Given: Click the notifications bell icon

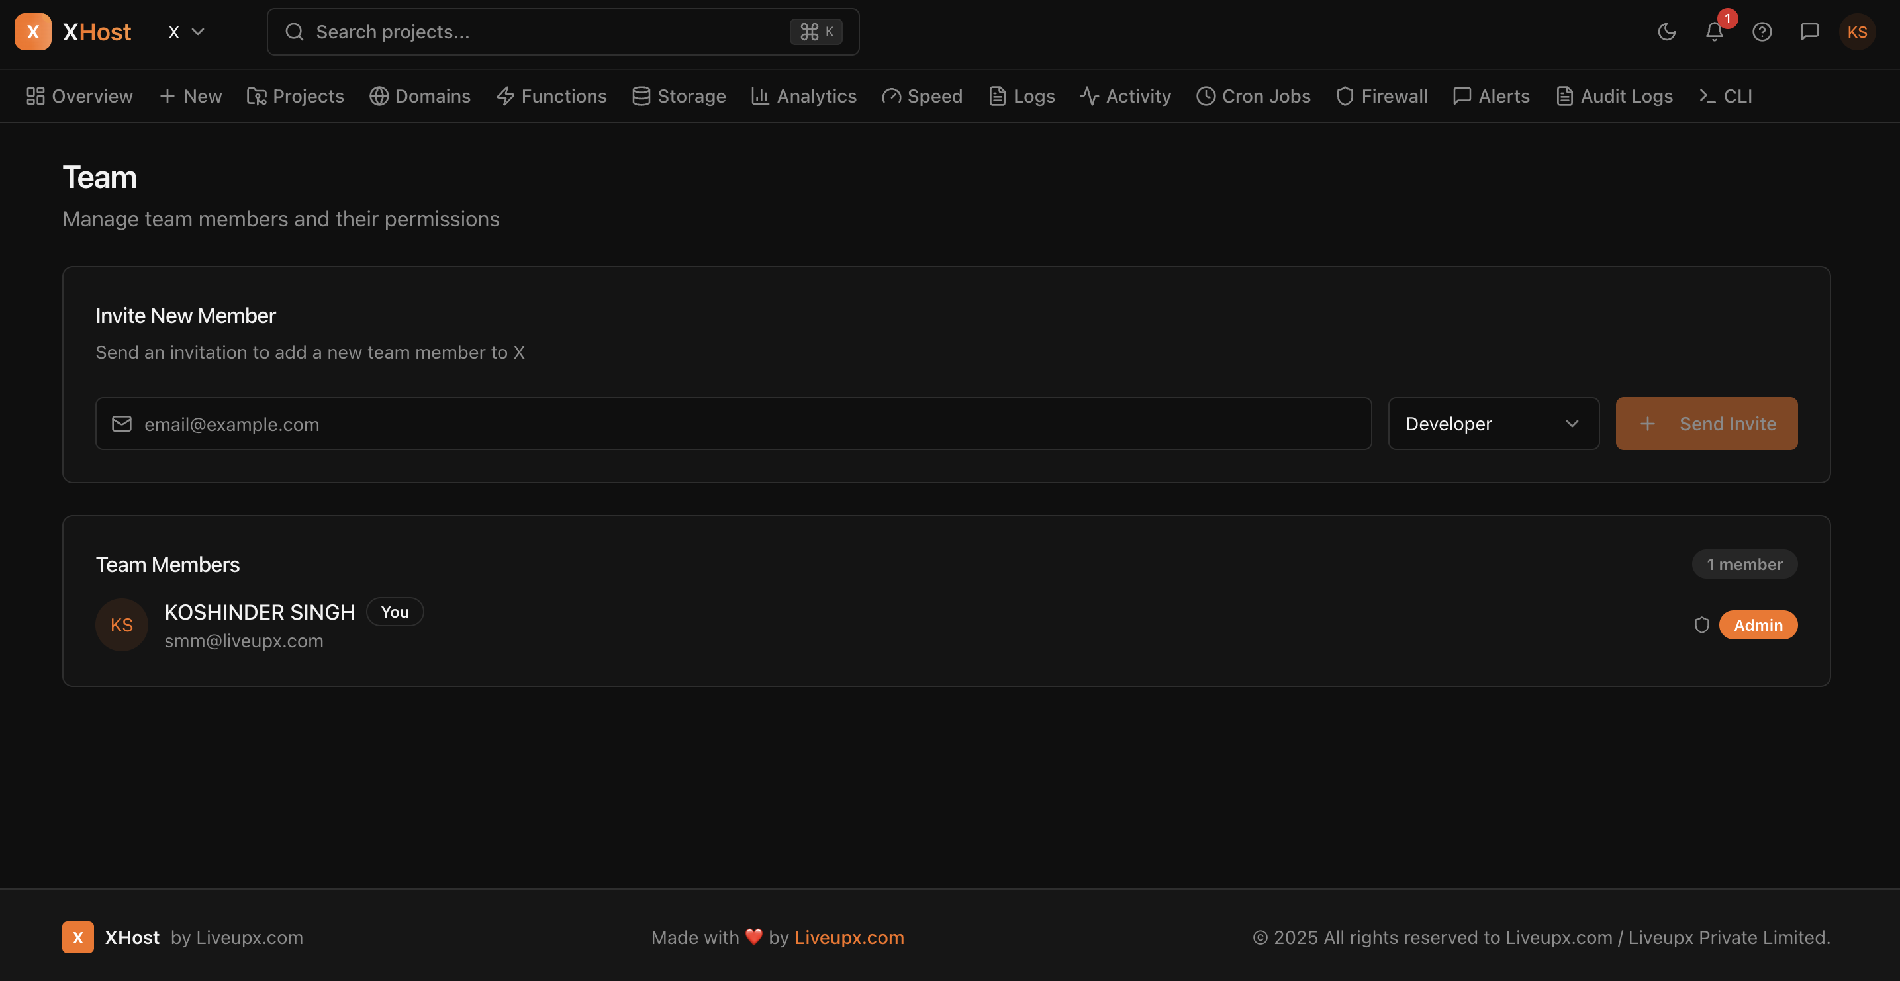Looking at the screenshot, I should [x=1713, y=32].
